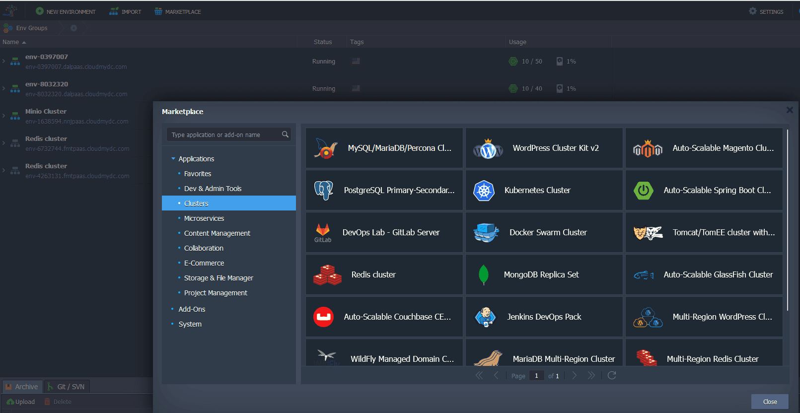This screenshot has width=800, height=413.
Task: Expand the env-0397007 environment row
Action: (4, 62)
